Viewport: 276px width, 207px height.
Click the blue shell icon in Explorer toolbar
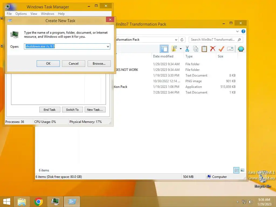click(x=241, y=49)
